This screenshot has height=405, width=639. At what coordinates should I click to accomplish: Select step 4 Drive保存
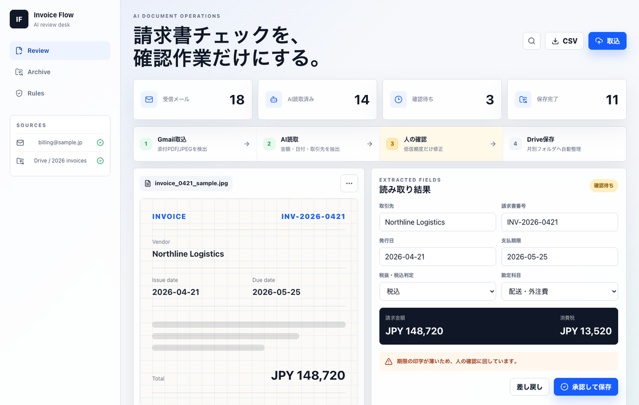pos(564,144)
